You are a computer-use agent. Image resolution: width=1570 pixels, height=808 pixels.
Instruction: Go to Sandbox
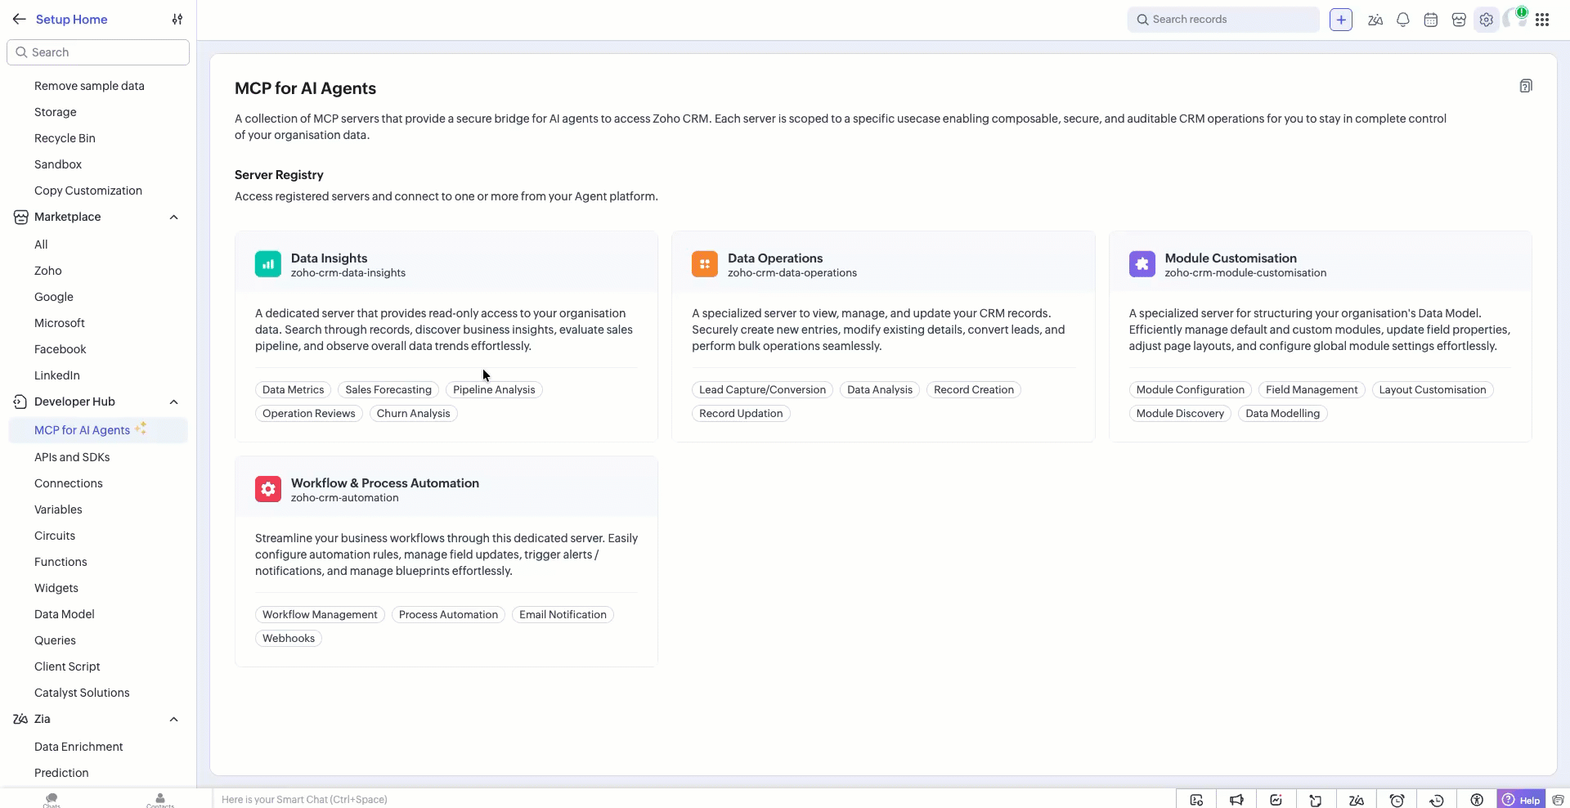pos(58,164)
